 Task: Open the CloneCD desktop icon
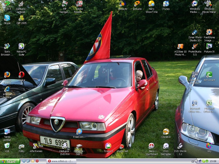[x=166, y=132]
